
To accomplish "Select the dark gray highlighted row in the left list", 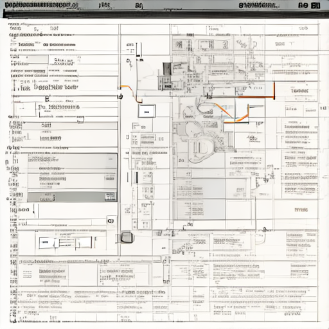I will pyautogui.click(x=73, y=197).
